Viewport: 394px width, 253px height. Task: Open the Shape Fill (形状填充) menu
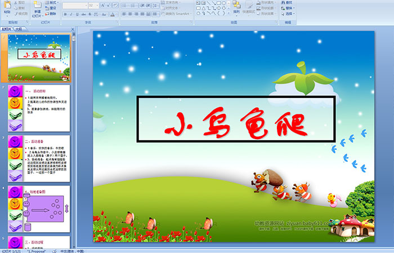click(x=266, y=2)
